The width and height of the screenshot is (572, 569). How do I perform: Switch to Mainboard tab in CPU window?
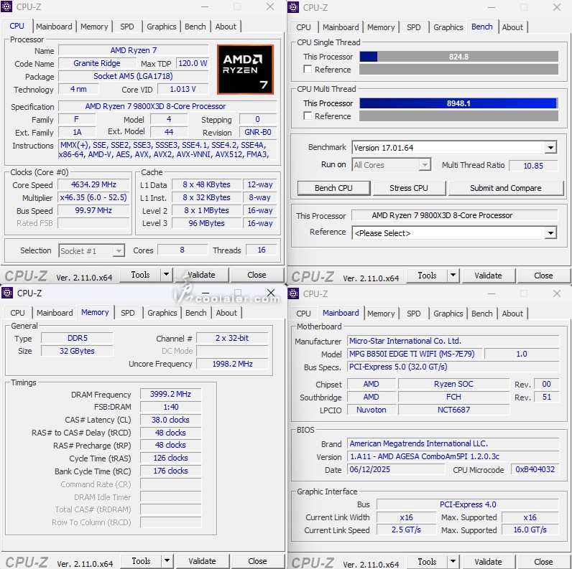click(54, 27)
